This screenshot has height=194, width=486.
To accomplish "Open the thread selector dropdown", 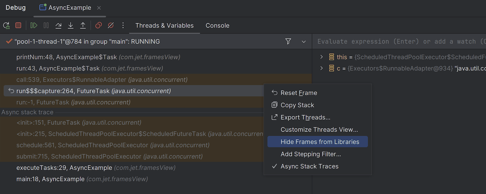I will pyautogui.click(x=304, y=42).
